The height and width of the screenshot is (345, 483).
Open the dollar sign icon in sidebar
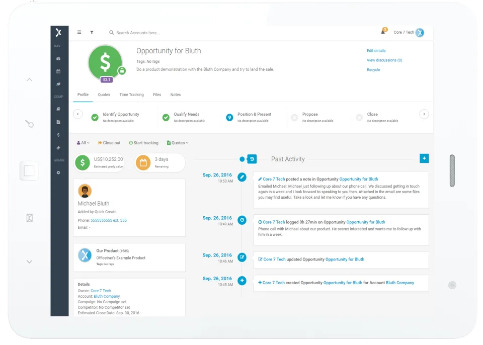point(58,135)
